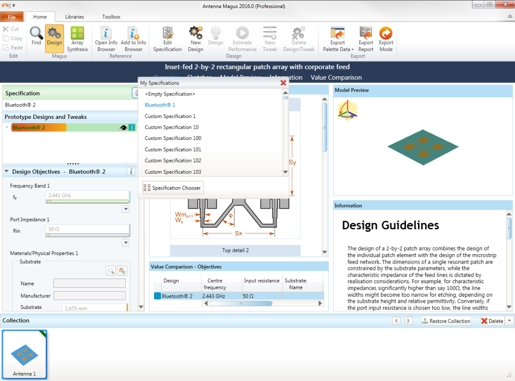515x381 pixels.
Task: Select Custom Specification 101
Action: tap(173, 150)
